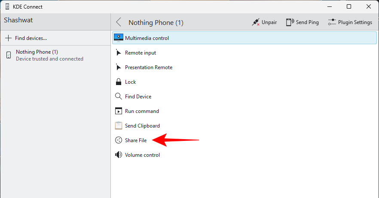
Task: Send Ping to the phone
Action: click(x=303, y=22)
